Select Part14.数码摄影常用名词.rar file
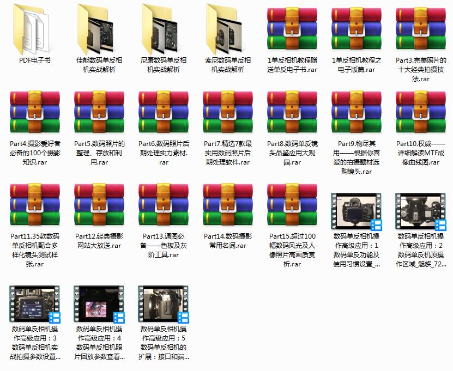Viewport: 453px width, 371px height. tap(228, 204)
